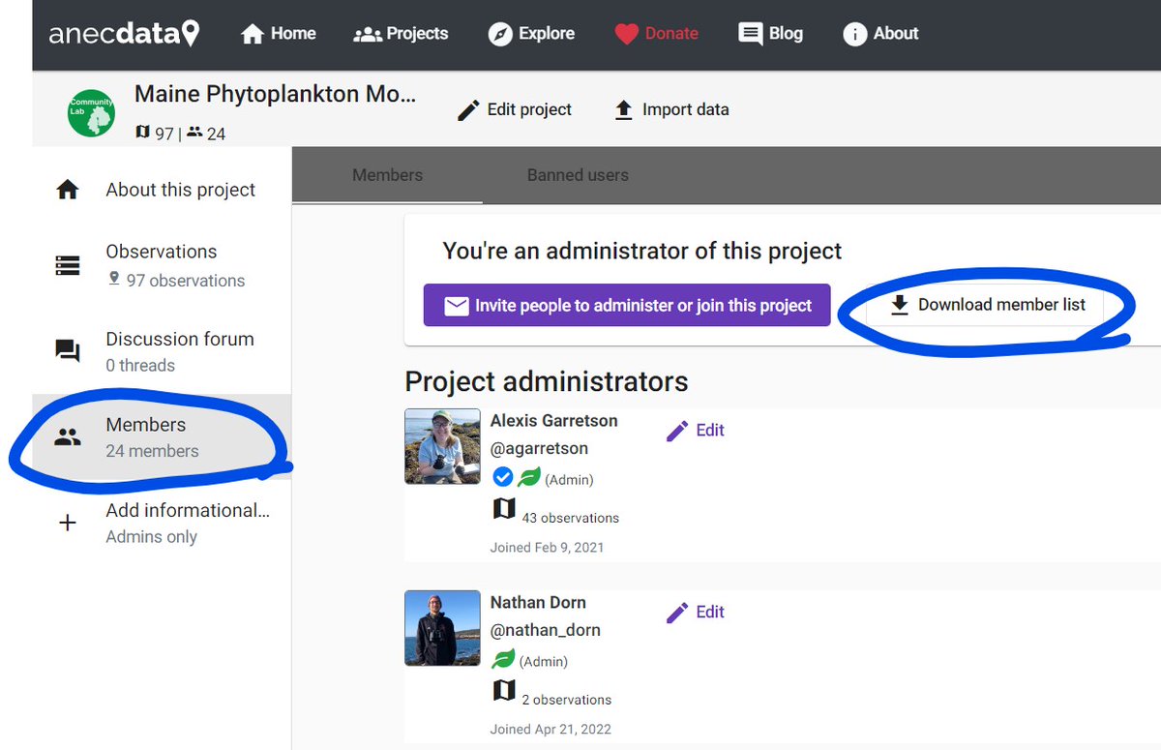Viewport: 1161px width, 750px height.
Task: Click Add informational page sidebar item
Action: pyautogui.click(x=162, y=523)
